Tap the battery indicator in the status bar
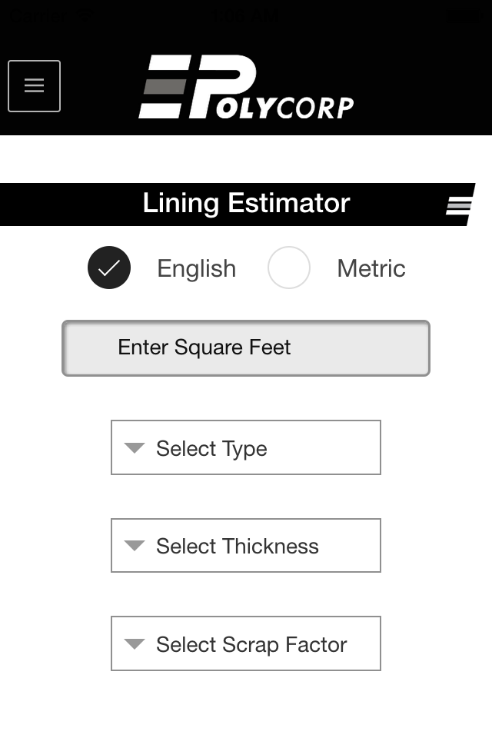This screenshot has height=738, width=492. 466,16
